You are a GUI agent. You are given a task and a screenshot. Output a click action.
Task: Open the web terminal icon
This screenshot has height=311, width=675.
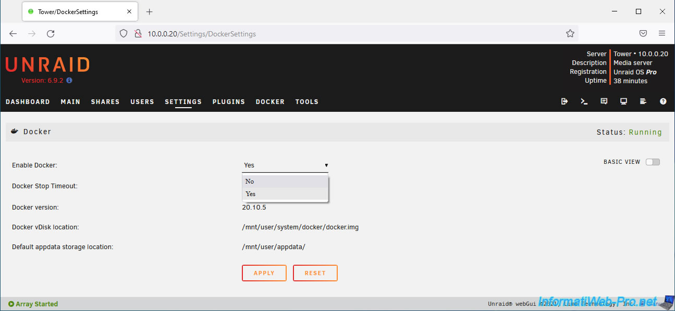pyautogui.click(x=584, y=101)
